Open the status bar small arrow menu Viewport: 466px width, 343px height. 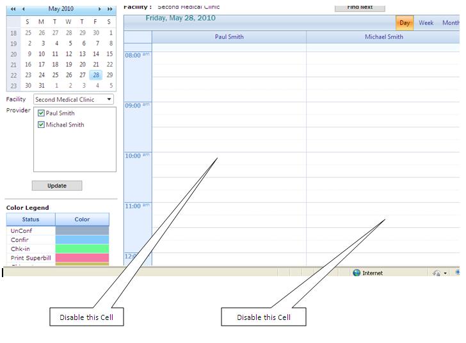point(445,273)
